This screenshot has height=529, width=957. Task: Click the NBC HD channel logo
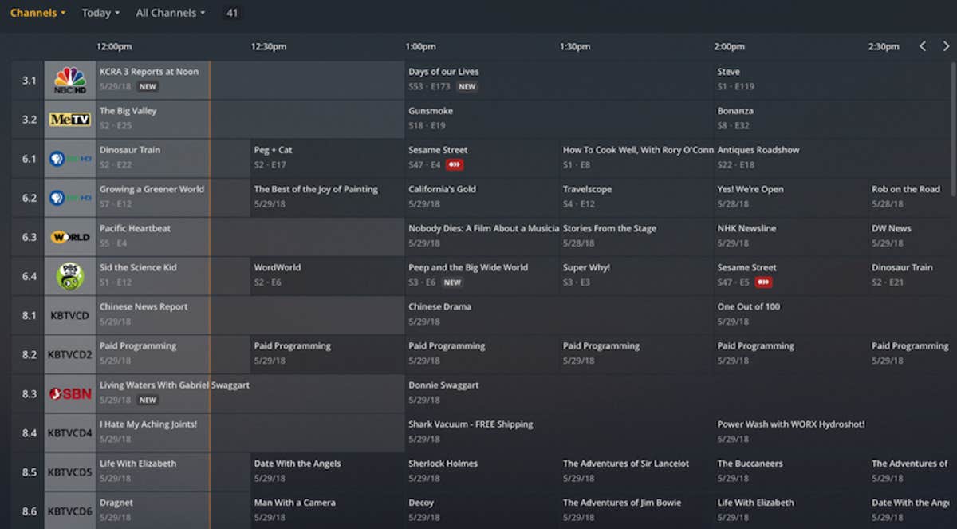(69, 79)
